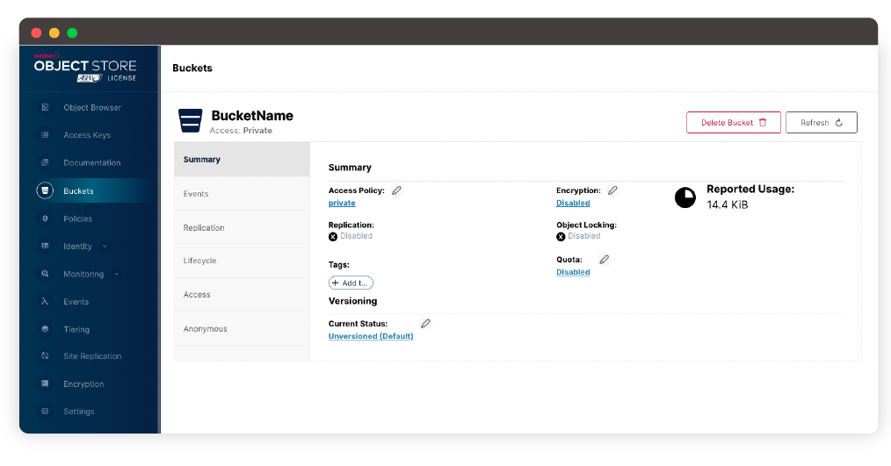
Task: Click the Settings gear icon
Action: [45, 412]
